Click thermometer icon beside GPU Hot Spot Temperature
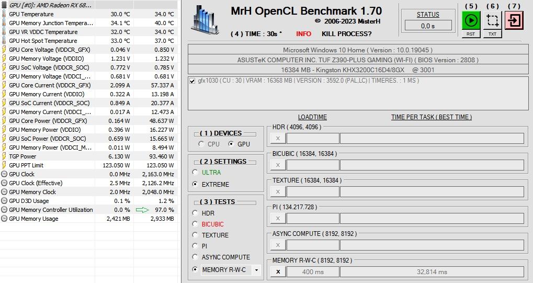 (4, 40)
